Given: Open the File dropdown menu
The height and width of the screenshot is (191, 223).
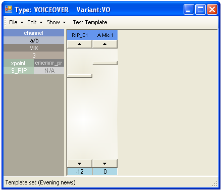Looking at the screenshot, I should [x=16, y=22].
